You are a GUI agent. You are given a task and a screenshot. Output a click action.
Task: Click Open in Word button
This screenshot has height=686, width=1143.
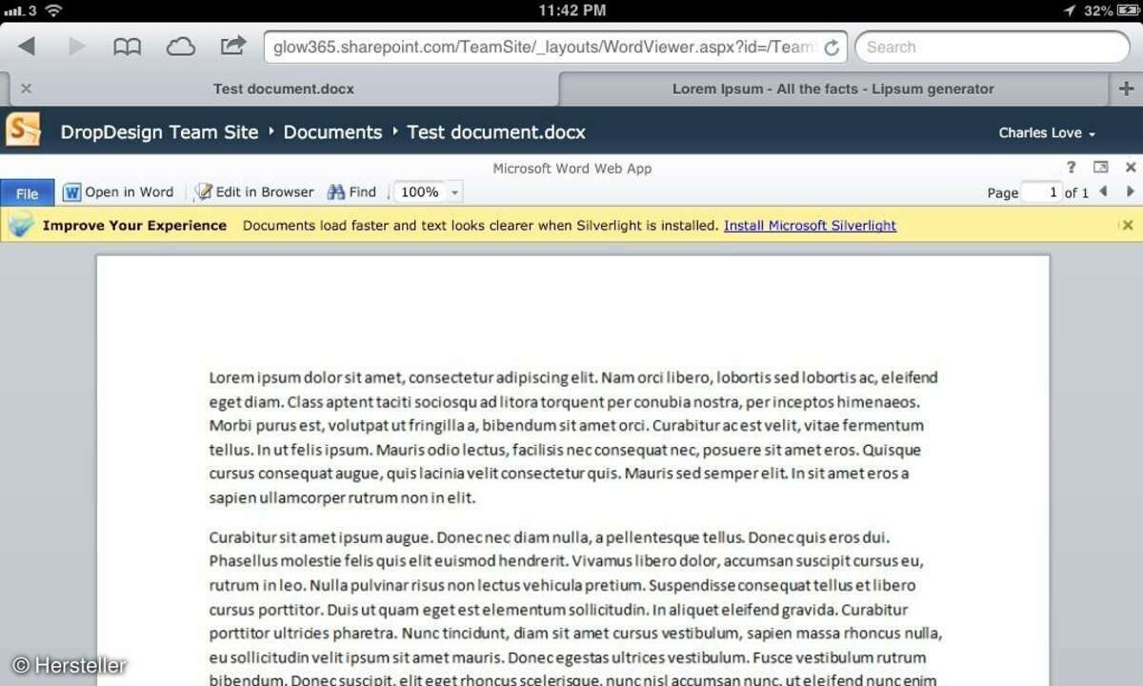(119, 192)
